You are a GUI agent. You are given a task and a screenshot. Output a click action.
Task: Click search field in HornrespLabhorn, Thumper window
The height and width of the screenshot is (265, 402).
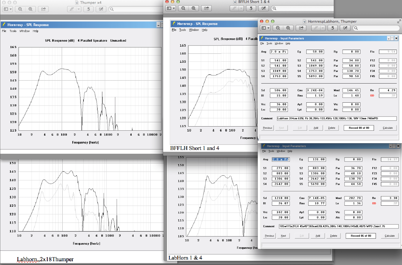pyautogui.click(x=376, y=28)
